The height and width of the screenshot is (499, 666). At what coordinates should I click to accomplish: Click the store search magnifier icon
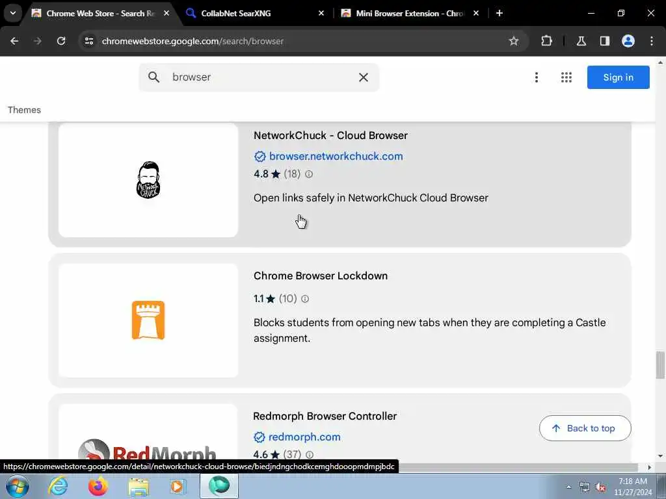click(153, 77)
